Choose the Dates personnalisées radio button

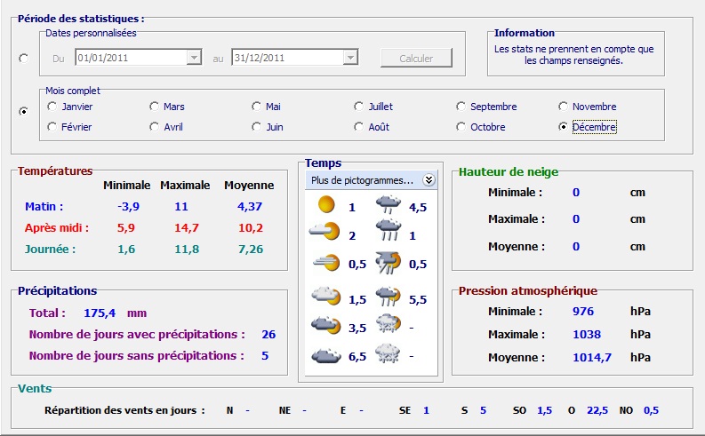pos(23,59)
